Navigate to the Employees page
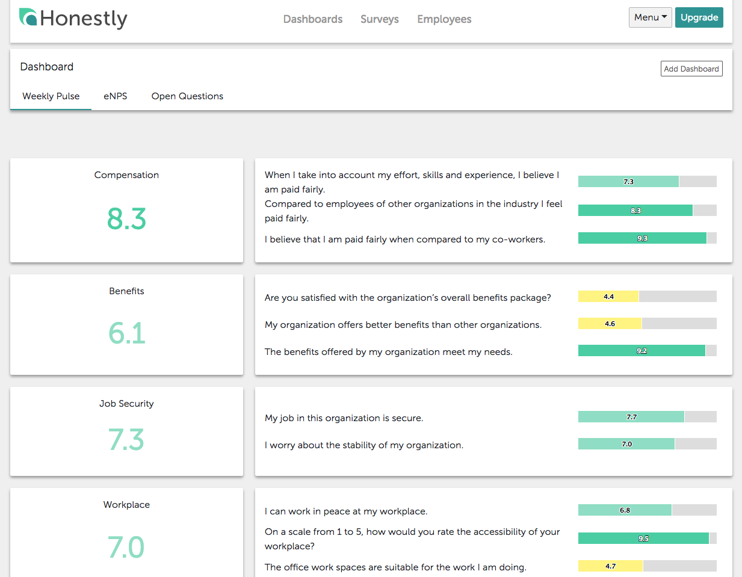The image size is (742, 577). [x=444, y=19]
